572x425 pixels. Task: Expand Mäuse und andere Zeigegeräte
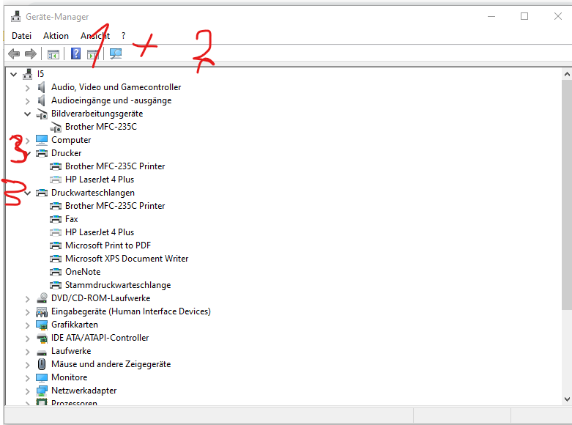coord(27,364)
